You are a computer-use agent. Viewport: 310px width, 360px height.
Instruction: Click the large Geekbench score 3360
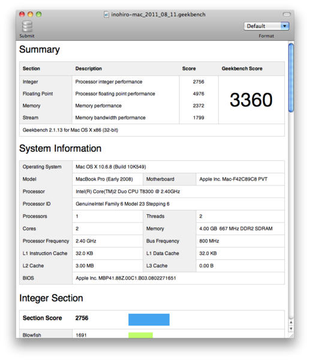coord(251,100)
